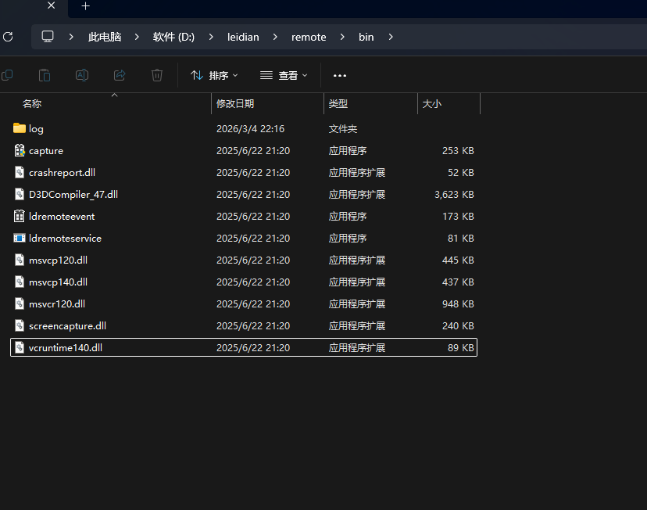647x510 pixels.
Task: Expand chevron after bin in address bar
Action: 391,37
